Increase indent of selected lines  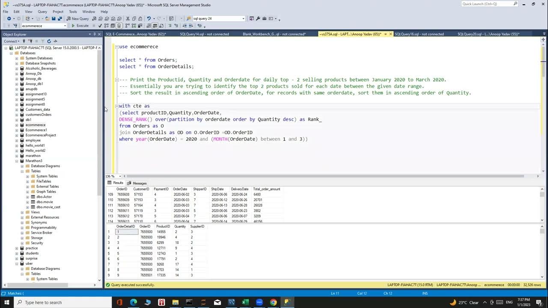point(191,26)
